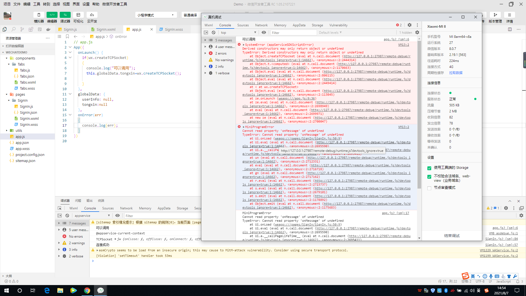
Task: Click 拉取数据 link
Action: click(456, 73)
